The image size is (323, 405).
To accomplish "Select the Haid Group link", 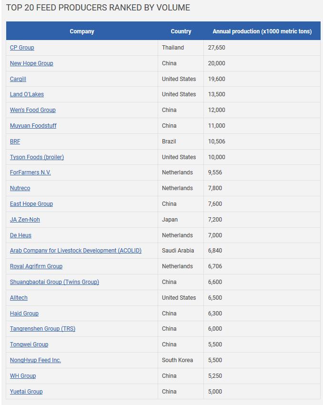I will pyautogui.click(x=24, y=314).
